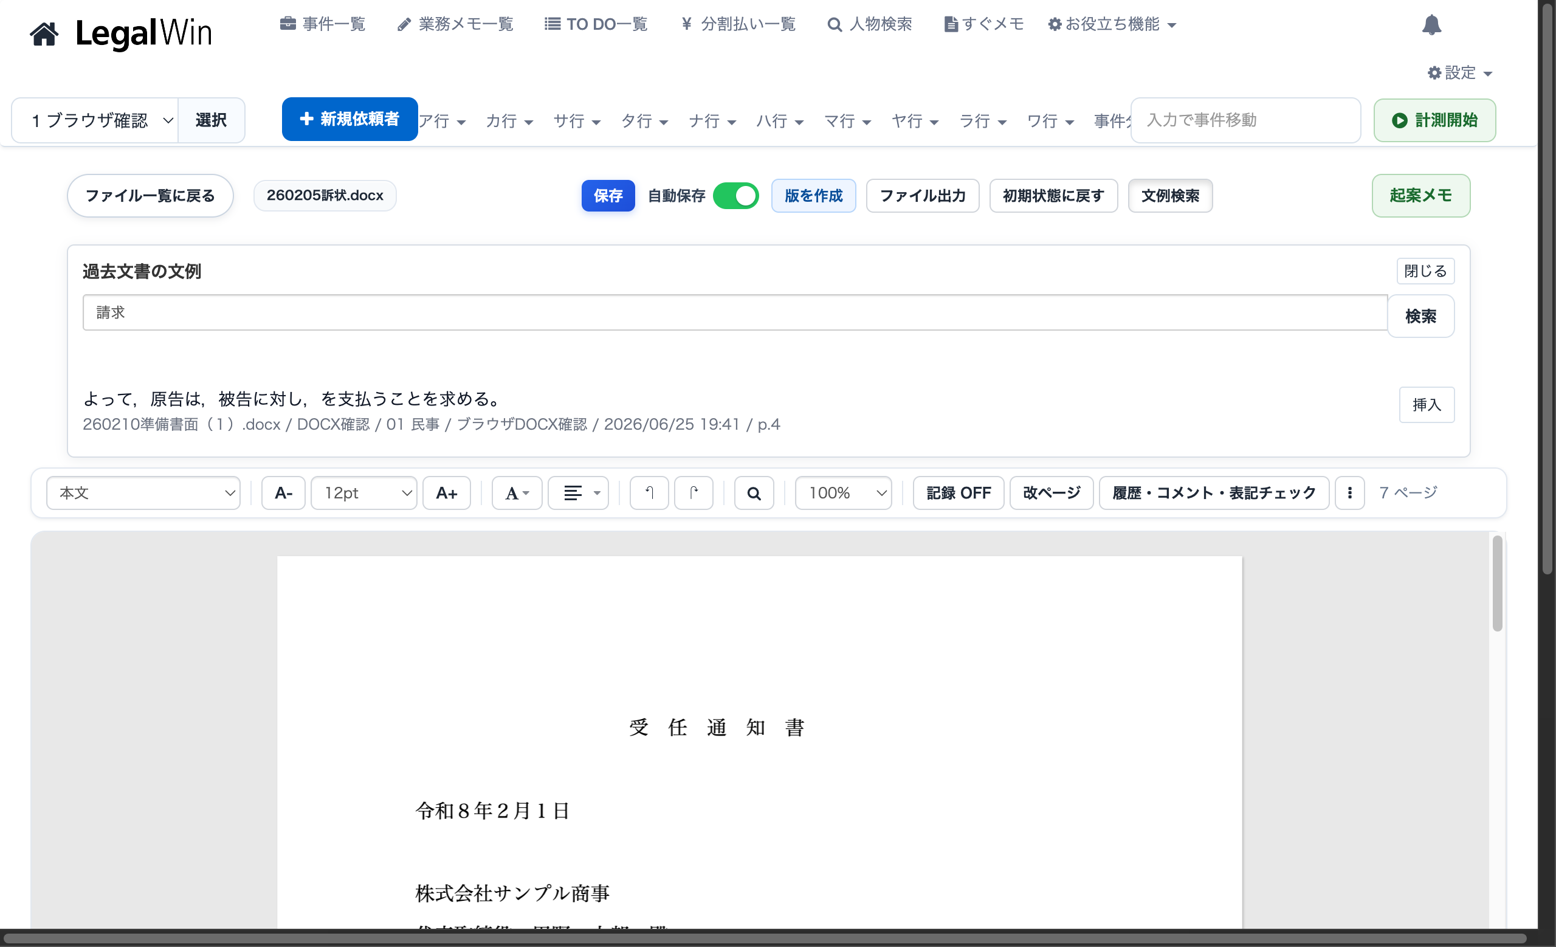Expand the カ行 client list

pyautogui.click(x=509, y=120)
